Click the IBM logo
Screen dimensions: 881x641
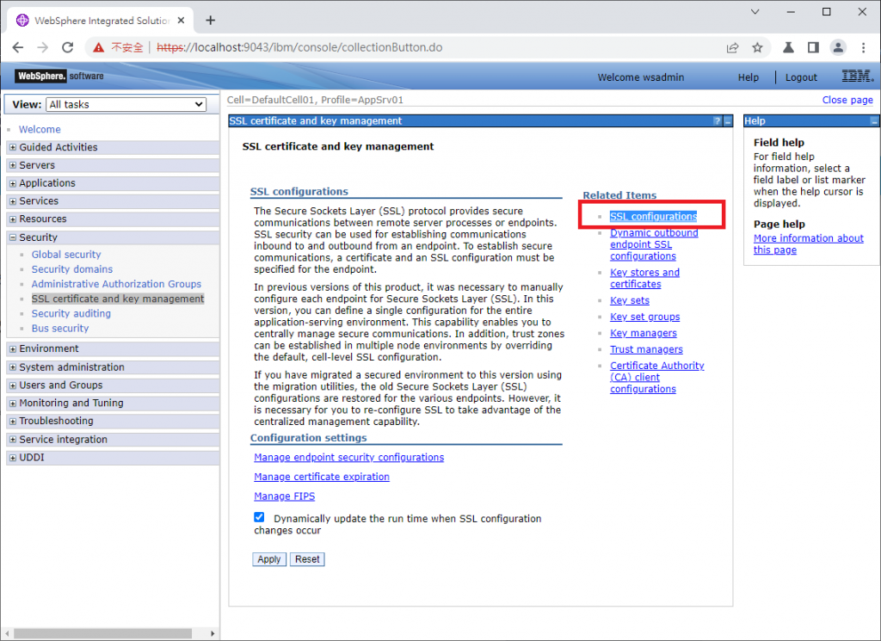pos(858,76)
